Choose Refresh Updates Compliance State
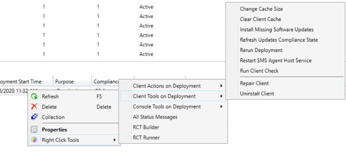Screen dimensions: 346x153 click(x=285, y=40)
